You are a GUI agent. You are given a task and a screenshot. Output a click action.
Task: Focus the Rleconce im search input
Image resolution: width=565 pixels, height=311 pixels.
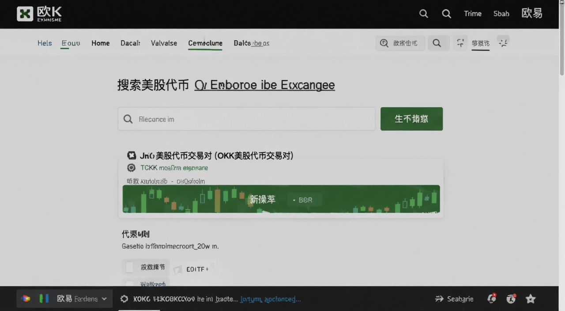click(x=246, y=119)
